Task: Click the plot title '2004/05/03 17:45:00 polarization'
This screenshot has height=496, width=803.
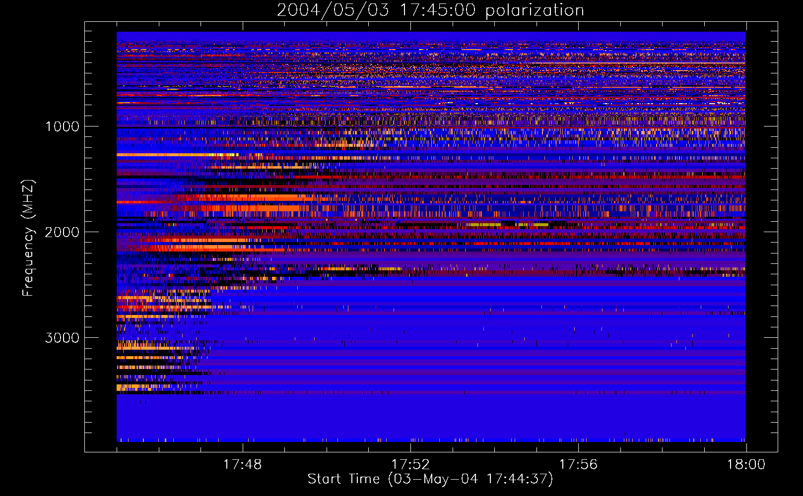Action: click(x=430, y=10)
